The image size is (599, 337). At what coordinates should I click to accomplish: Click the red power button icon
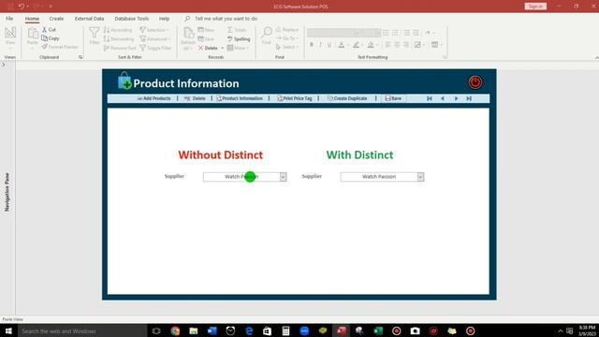coord(475,82)
